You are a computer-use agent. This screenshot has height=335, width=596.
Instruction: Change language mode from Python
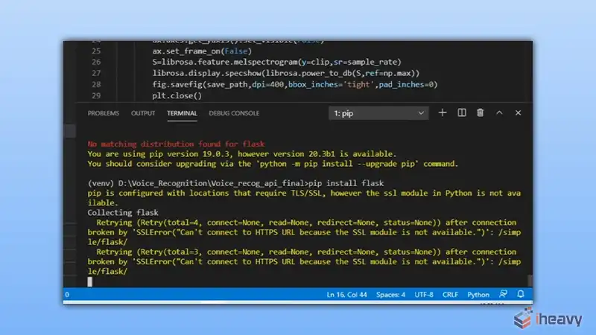pos(478,294)
